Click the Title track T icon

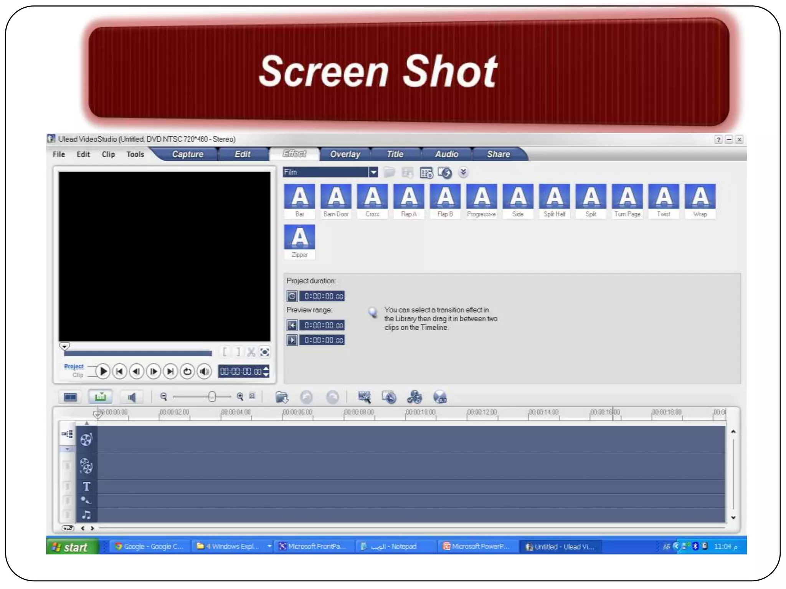tap(86, 486)
